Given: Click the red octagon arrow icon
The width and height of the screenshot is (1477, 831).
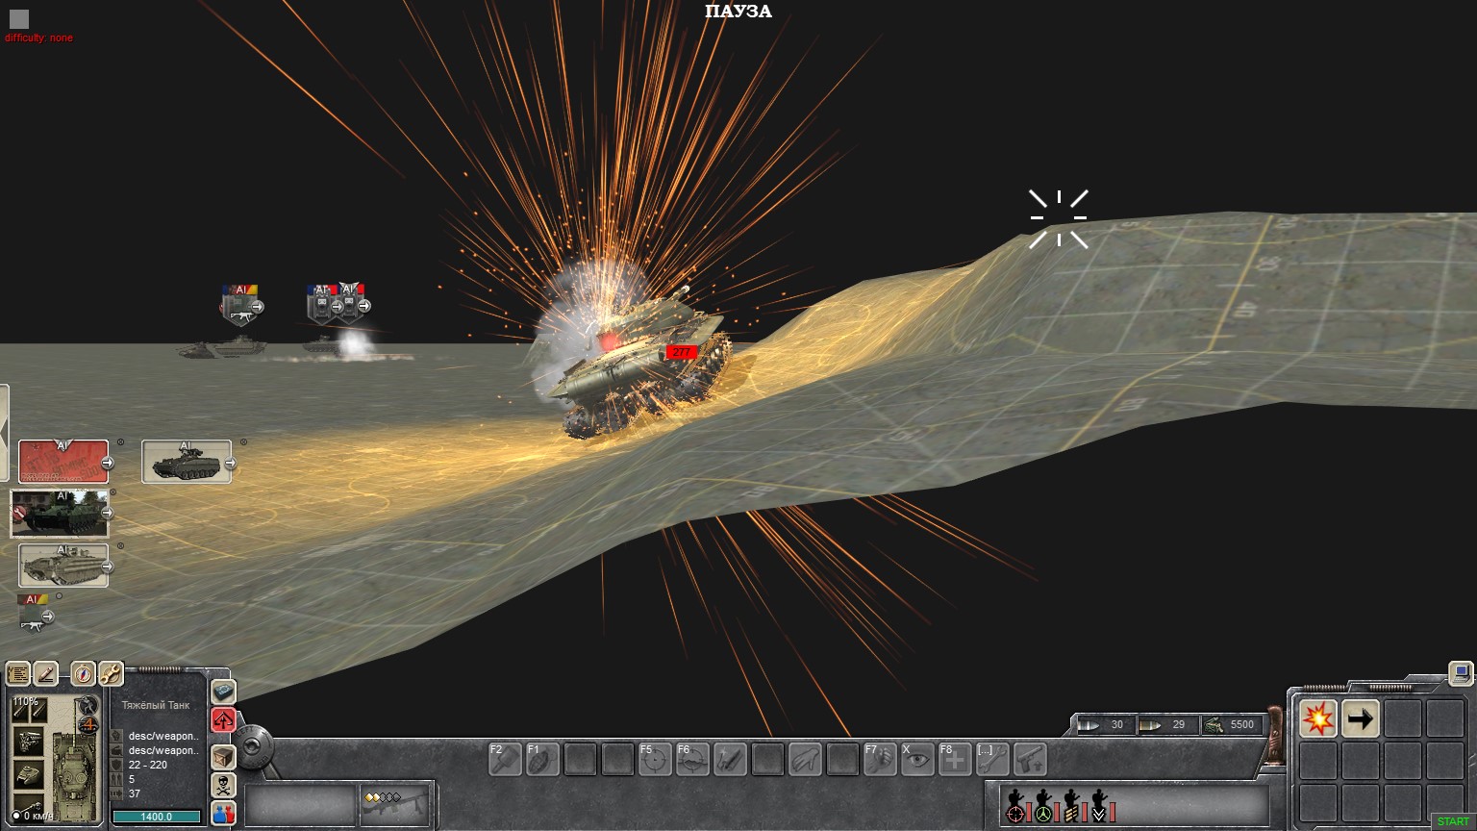Looking at the screenshot, I should pos(223,719).
